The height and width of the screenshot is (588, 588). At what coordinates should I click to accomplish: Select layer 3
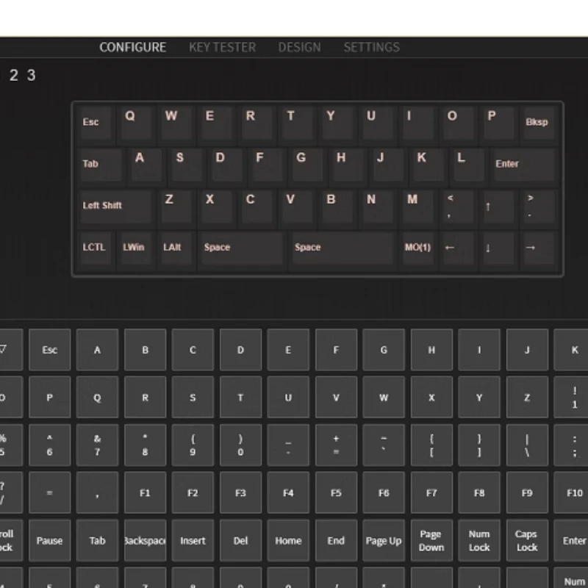click(32, 76)
